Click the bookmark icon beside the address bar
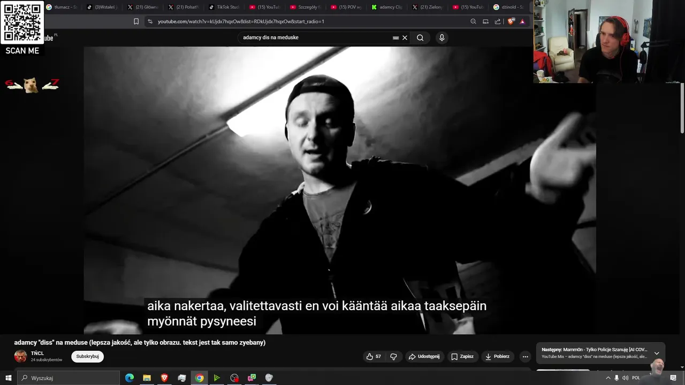This screenshot has height=385, width=685. (136, 21)
